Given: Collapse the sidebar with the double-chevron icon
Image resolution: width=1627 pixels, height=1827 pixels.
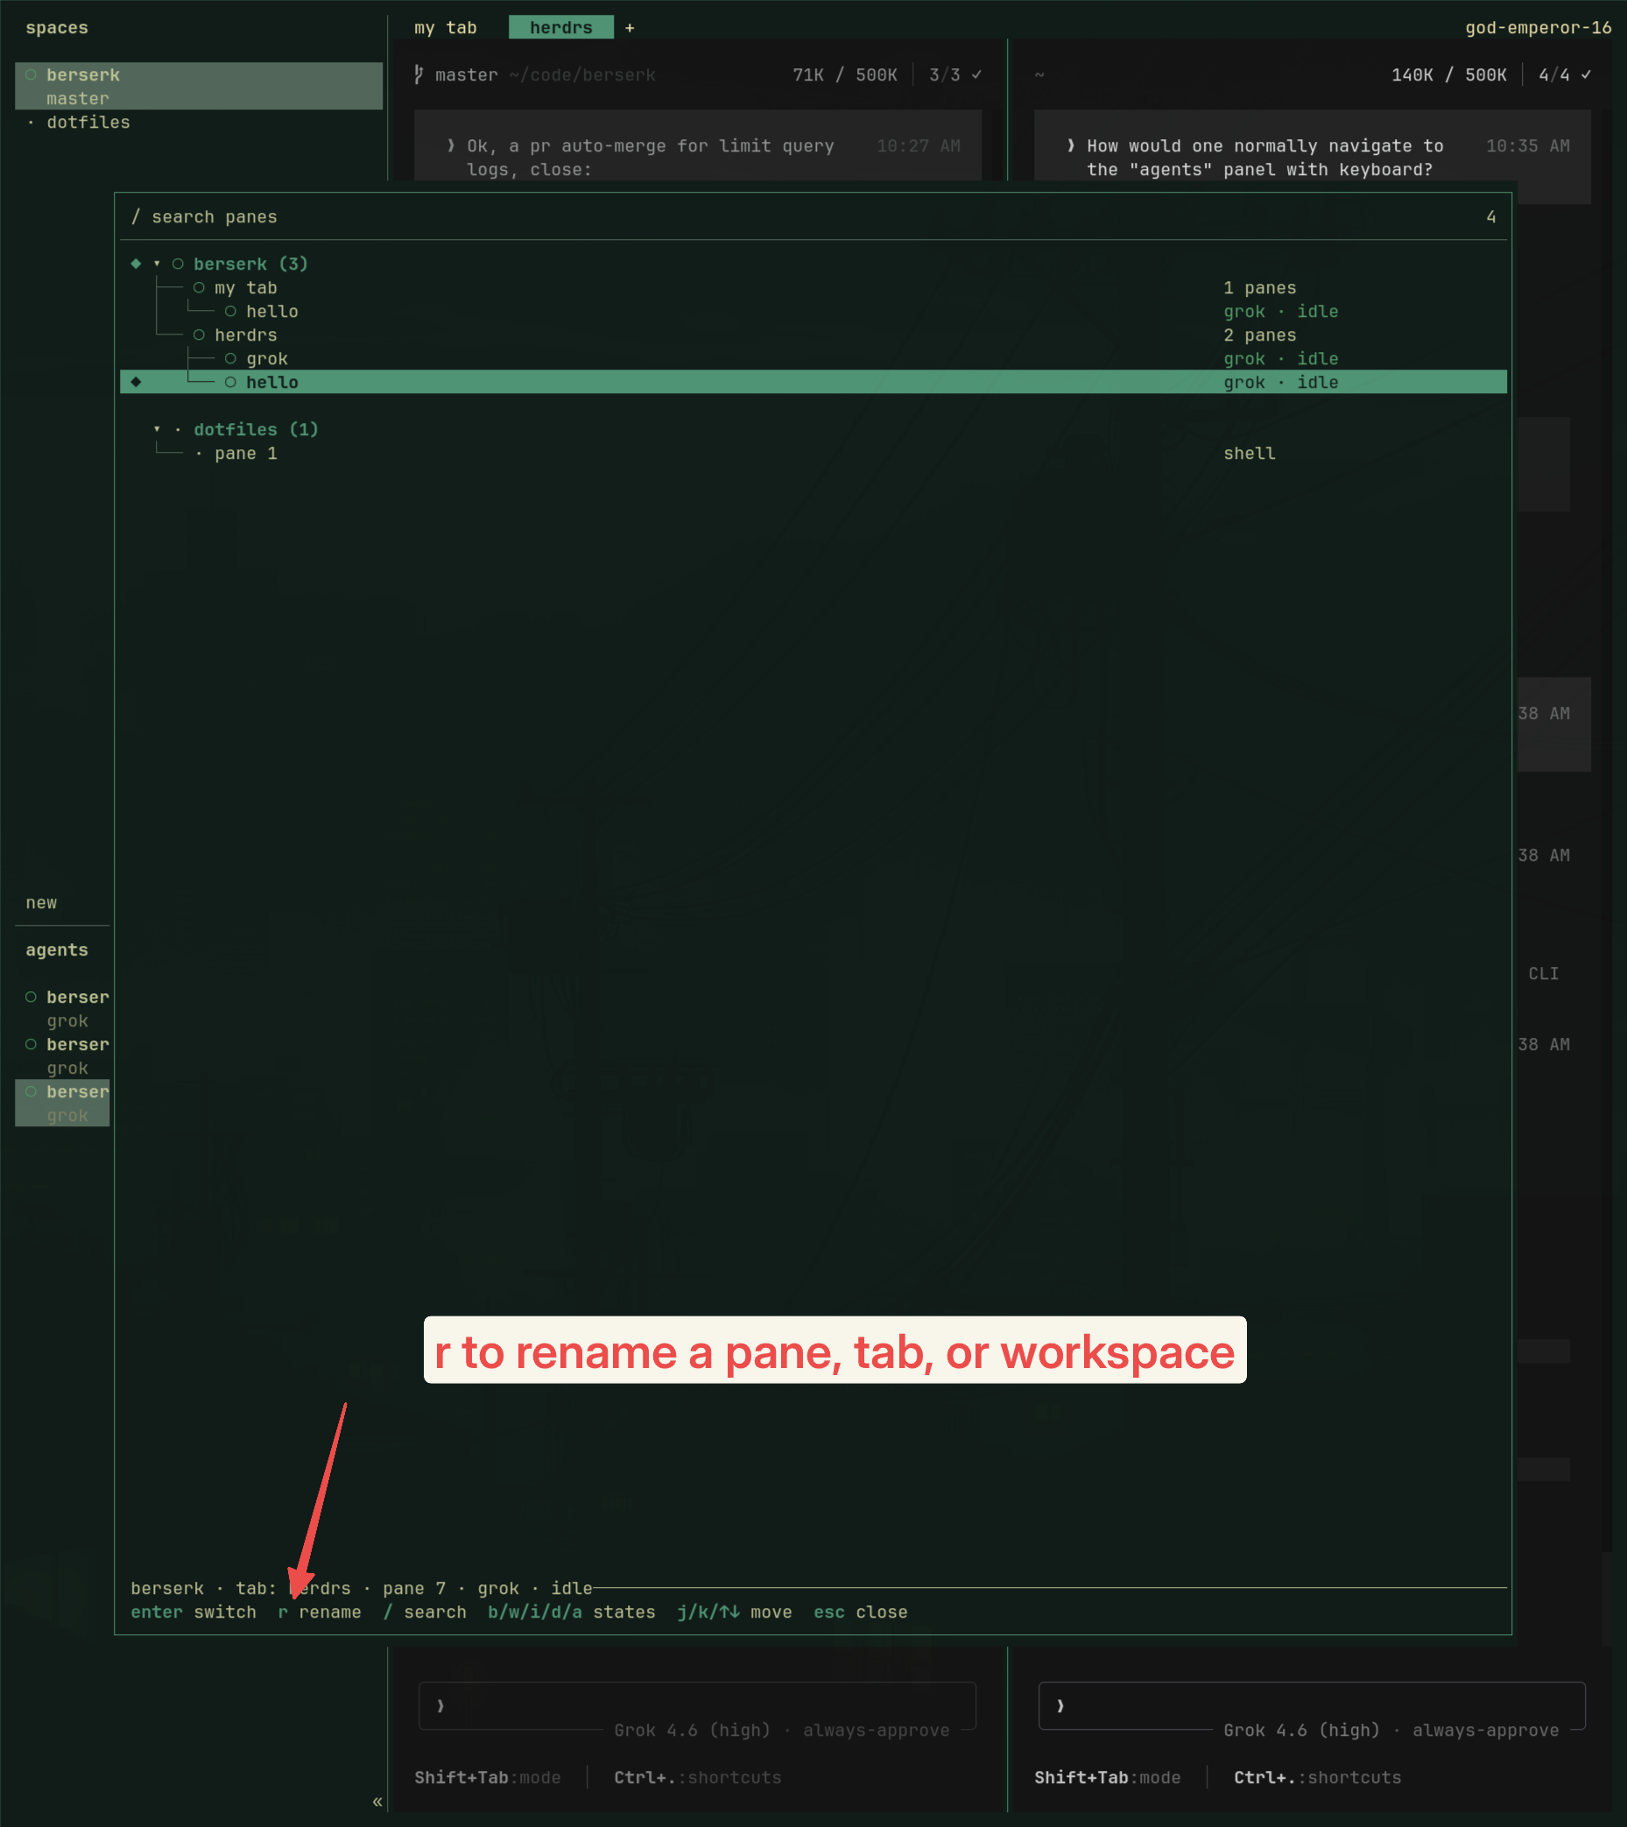Looking at the screenshot, I should pos(377,1801).
